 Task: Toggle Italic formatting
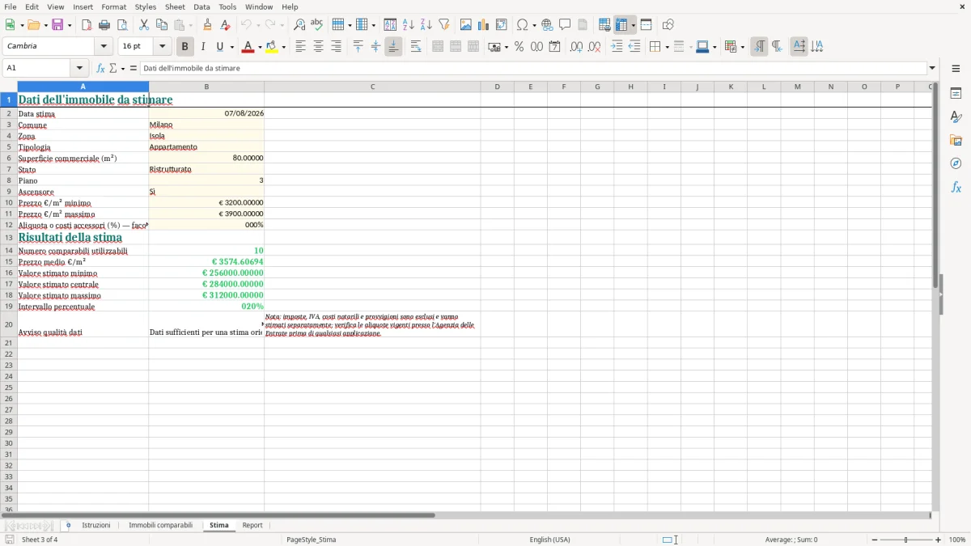[203, 47]
